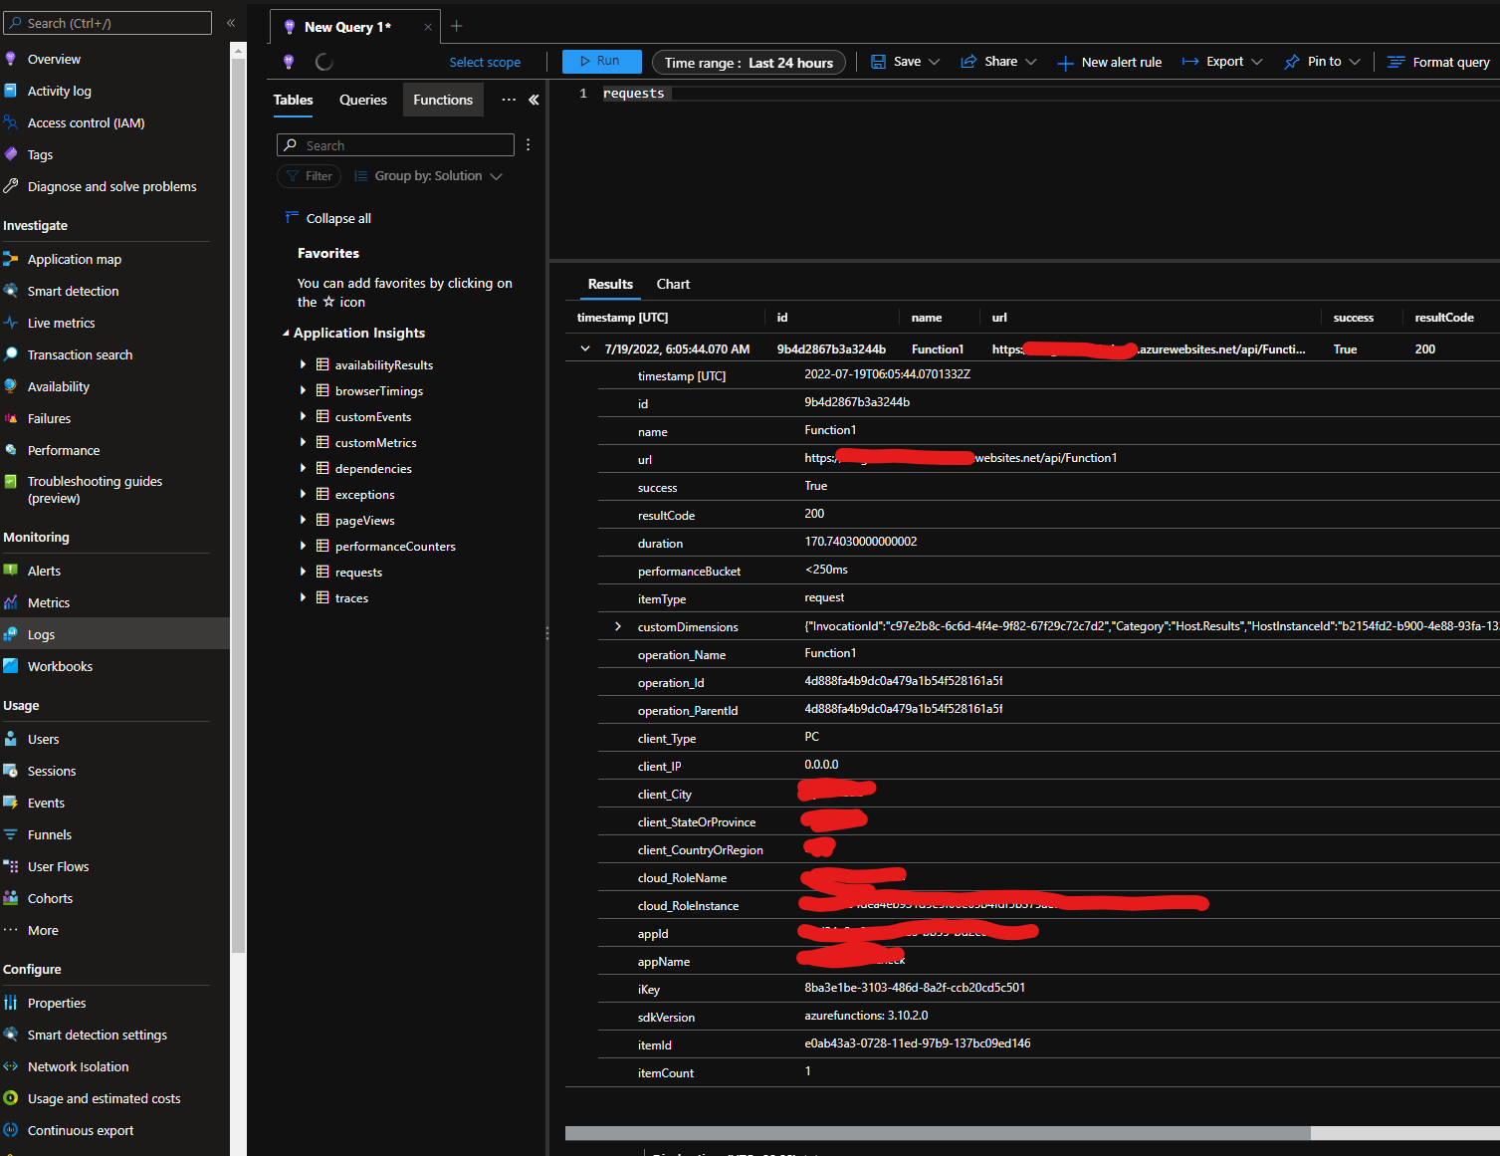Open Overview in the sidebar

tap(54, 60)
